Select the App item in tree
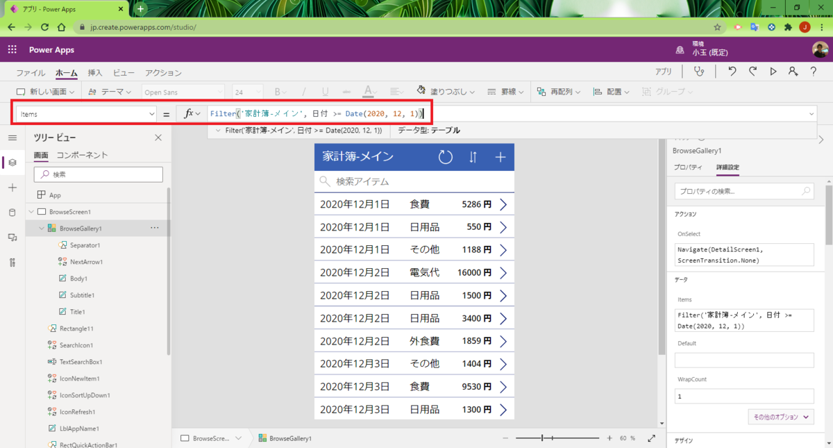 [x=55, y=195]
